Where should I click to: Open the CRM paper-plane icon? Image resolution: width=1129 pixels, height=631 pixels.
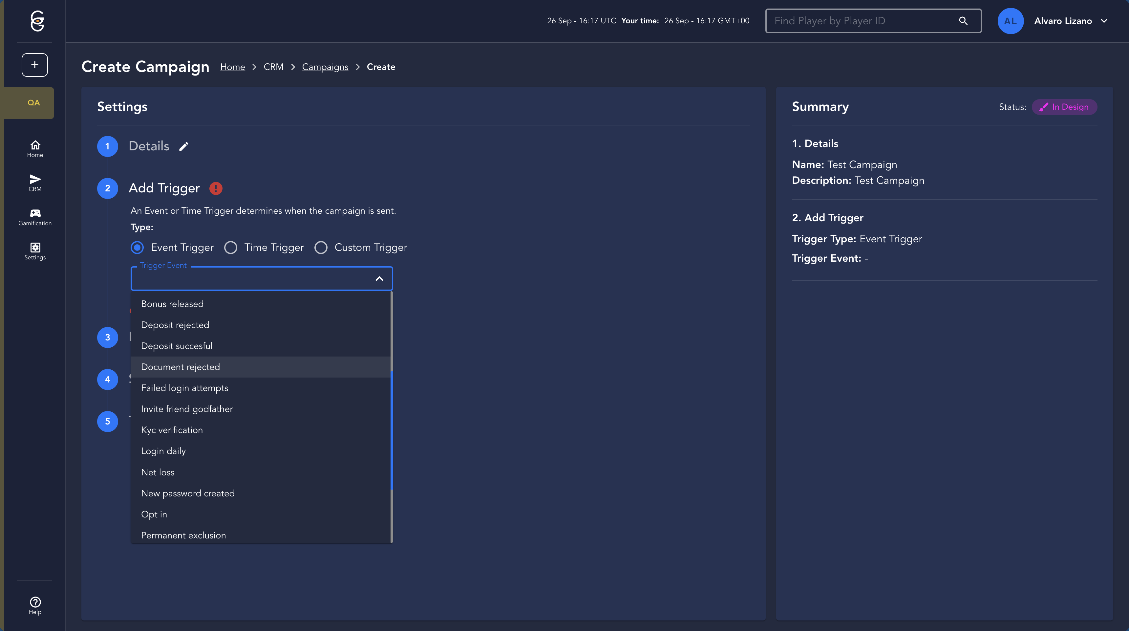tap(35, 183)
